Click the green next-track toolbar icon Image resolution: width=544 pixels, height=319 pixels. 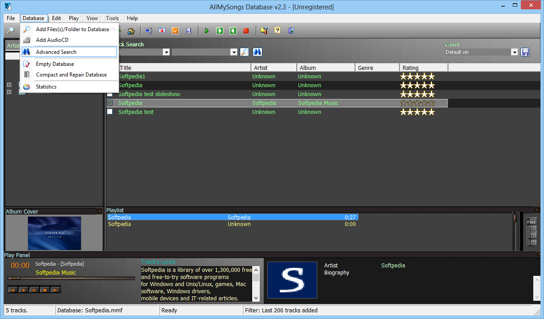(x=220, y=31)
